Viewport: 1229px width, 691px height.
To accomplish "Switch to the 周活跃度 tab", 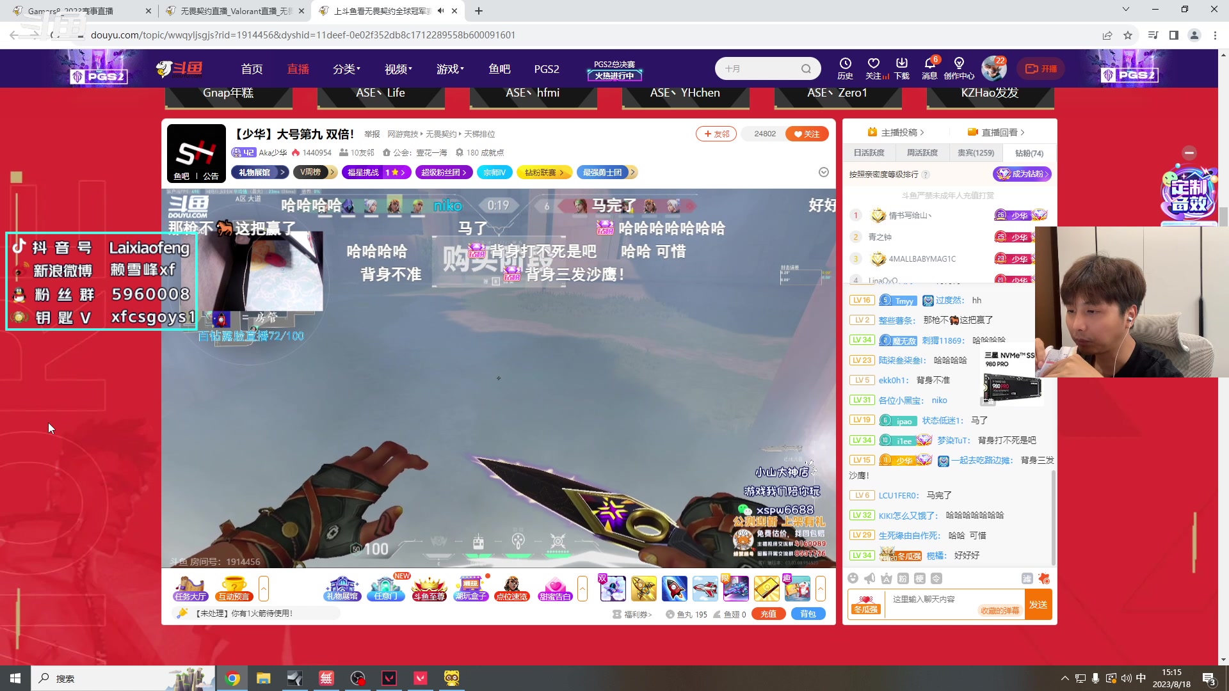I will pyautogui.click(x=922, y=153).
